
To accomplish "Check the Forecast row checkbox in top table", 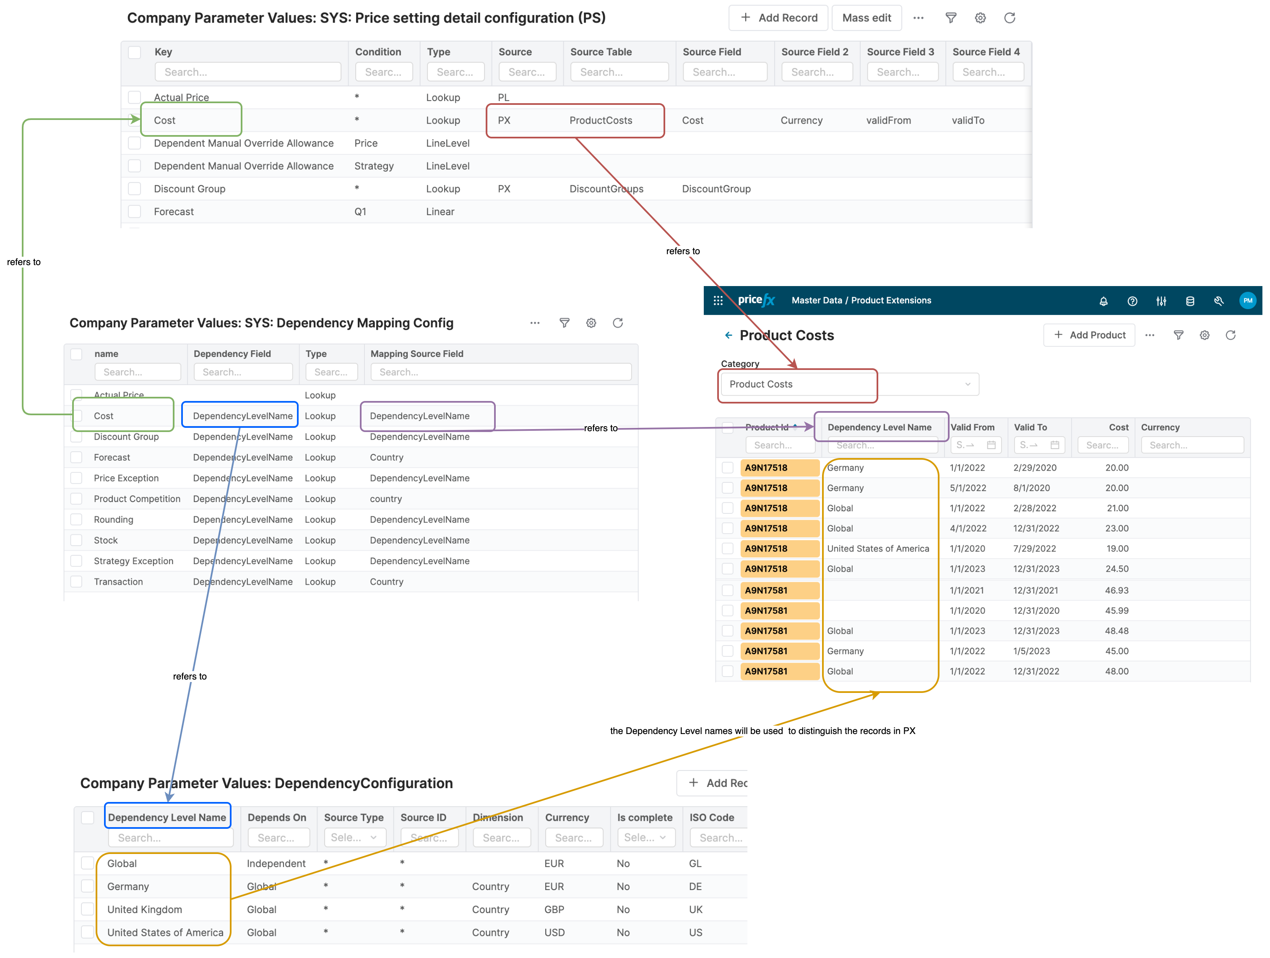I will point(134,211).
